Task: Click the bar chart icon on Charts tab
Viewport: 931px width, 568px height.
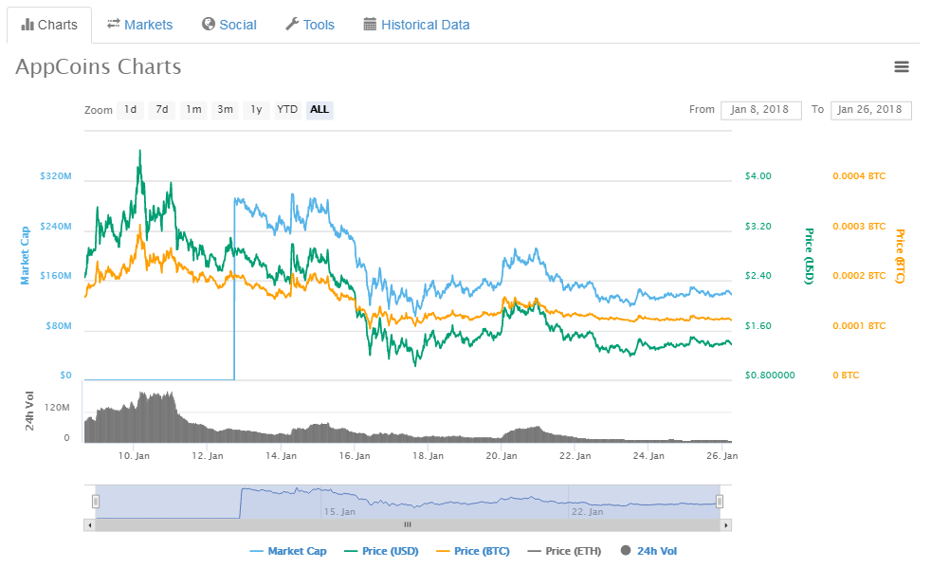Action: 27,25
